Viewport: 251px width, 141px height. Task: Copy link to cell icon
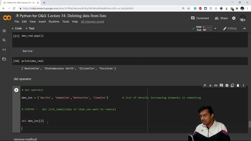click(216, 85)
